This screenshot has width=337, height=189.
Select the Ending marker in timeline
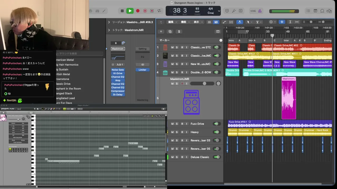click(328, 40)
